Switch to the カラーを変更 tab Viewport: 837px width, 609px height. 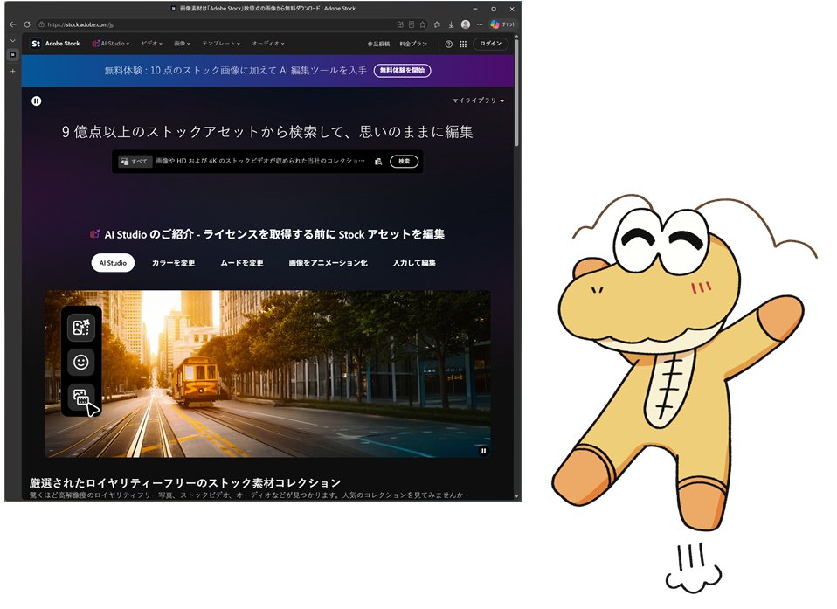point(174,263)
